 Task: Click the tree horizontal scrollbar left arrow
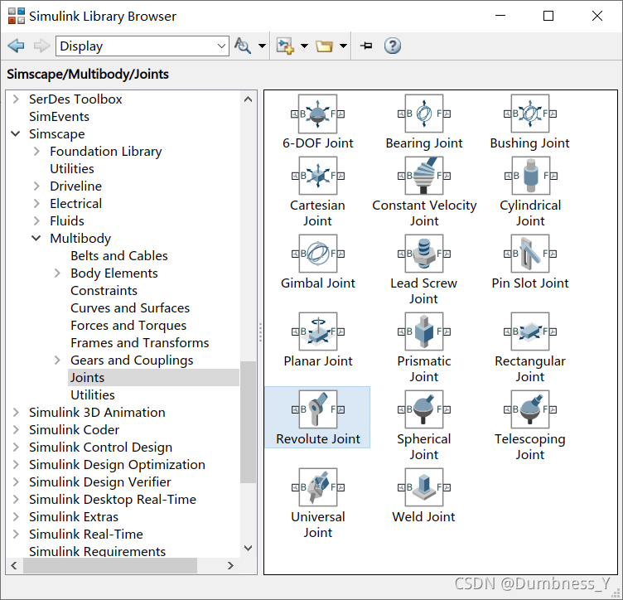[x=14, y=565]
